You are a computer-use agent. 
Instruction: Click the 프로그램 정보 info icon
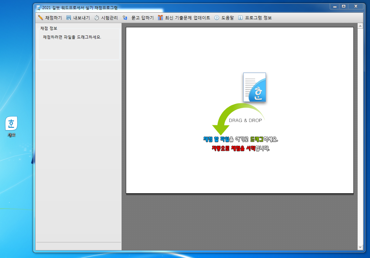point(240,18)
